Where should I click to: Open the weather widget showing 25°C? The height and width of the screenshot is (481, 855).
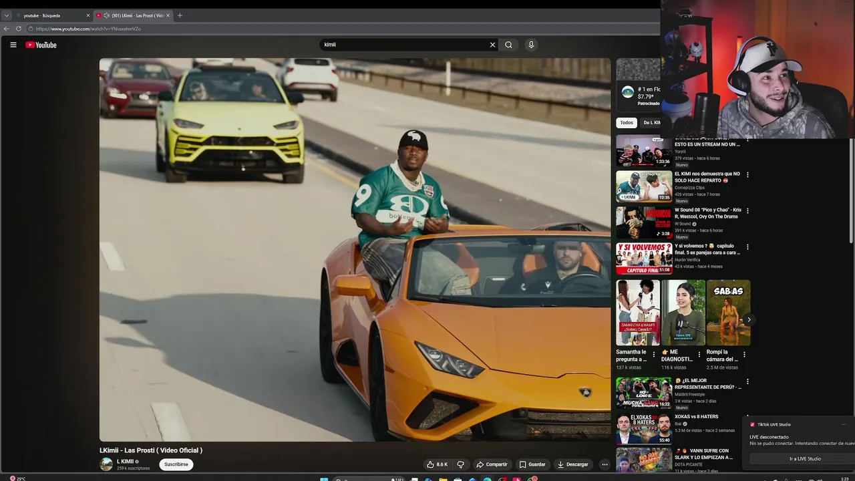17,478
